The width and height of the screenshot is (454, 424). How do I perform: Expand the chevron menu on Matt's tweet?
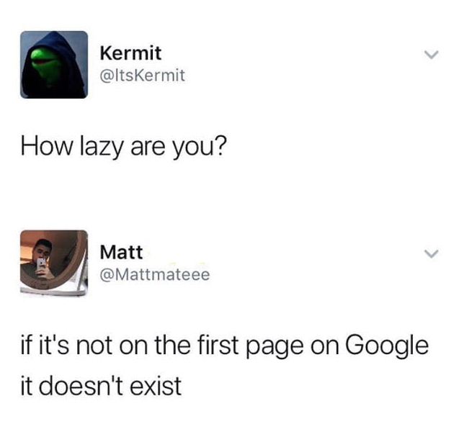click(x=432, y=253)
